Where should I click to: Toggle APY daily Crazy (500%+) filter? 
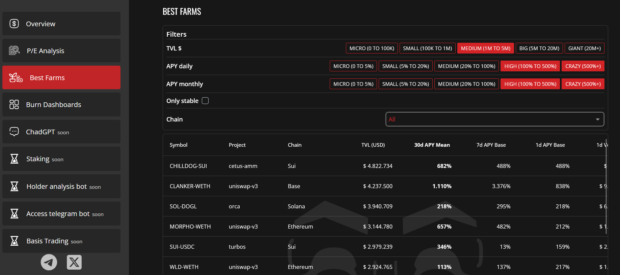pyautogui.click(x=583, y=66)
